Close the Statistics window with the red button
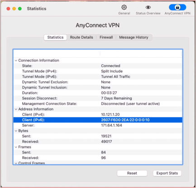196x188 pixels. tap(8, 9)
